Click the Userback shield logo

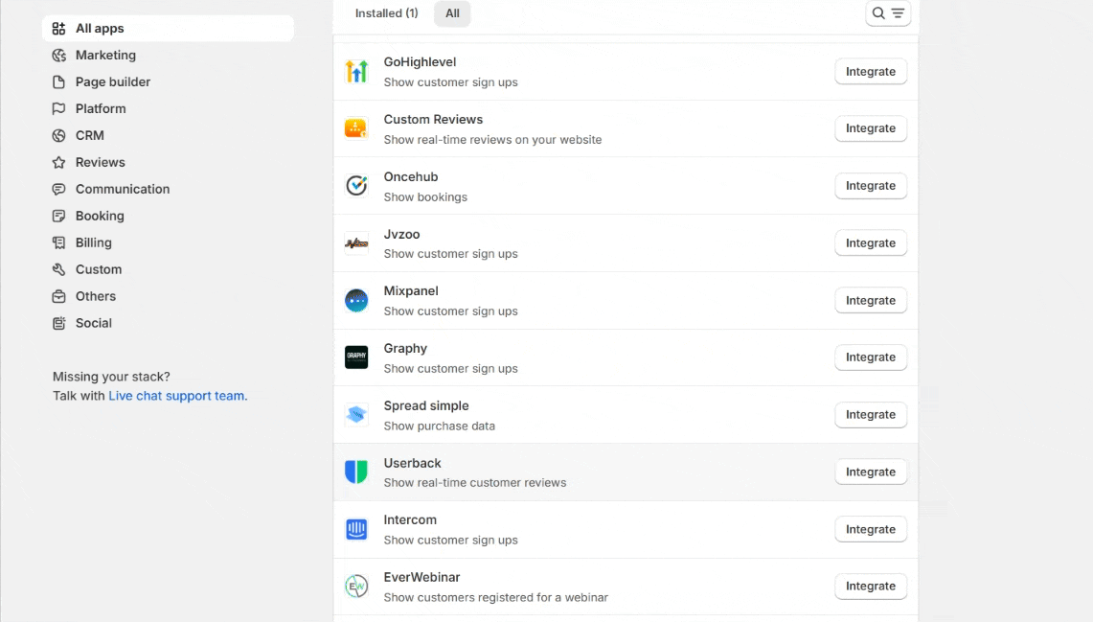(x=356, y=472)
